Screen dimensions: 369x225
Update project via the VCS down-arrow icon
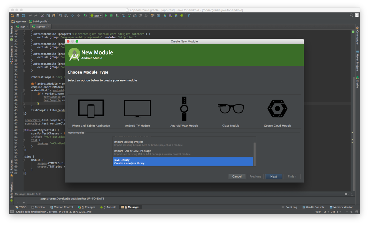(123, 15)
